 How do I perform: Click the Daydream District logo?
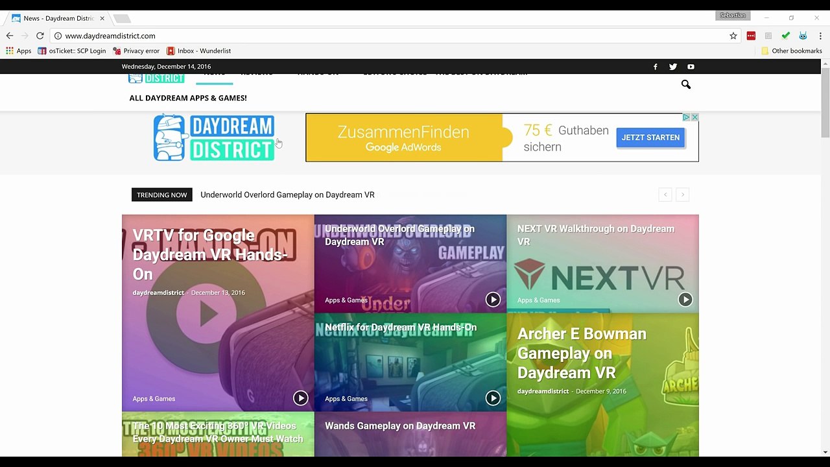point(214,138)
